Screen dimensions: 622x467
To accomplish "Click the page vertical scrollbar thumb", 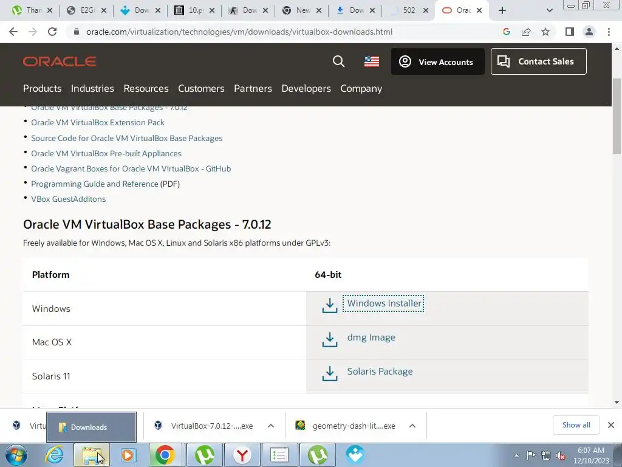I will click(x=617, y=116).
